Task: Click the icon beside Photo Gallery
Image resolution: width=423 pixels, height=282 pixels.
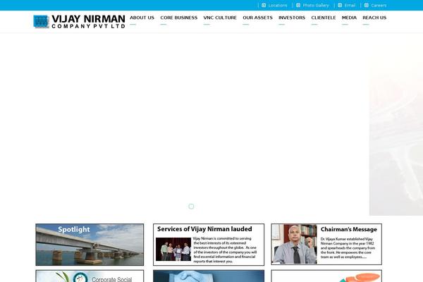Action: coord(298,5)
